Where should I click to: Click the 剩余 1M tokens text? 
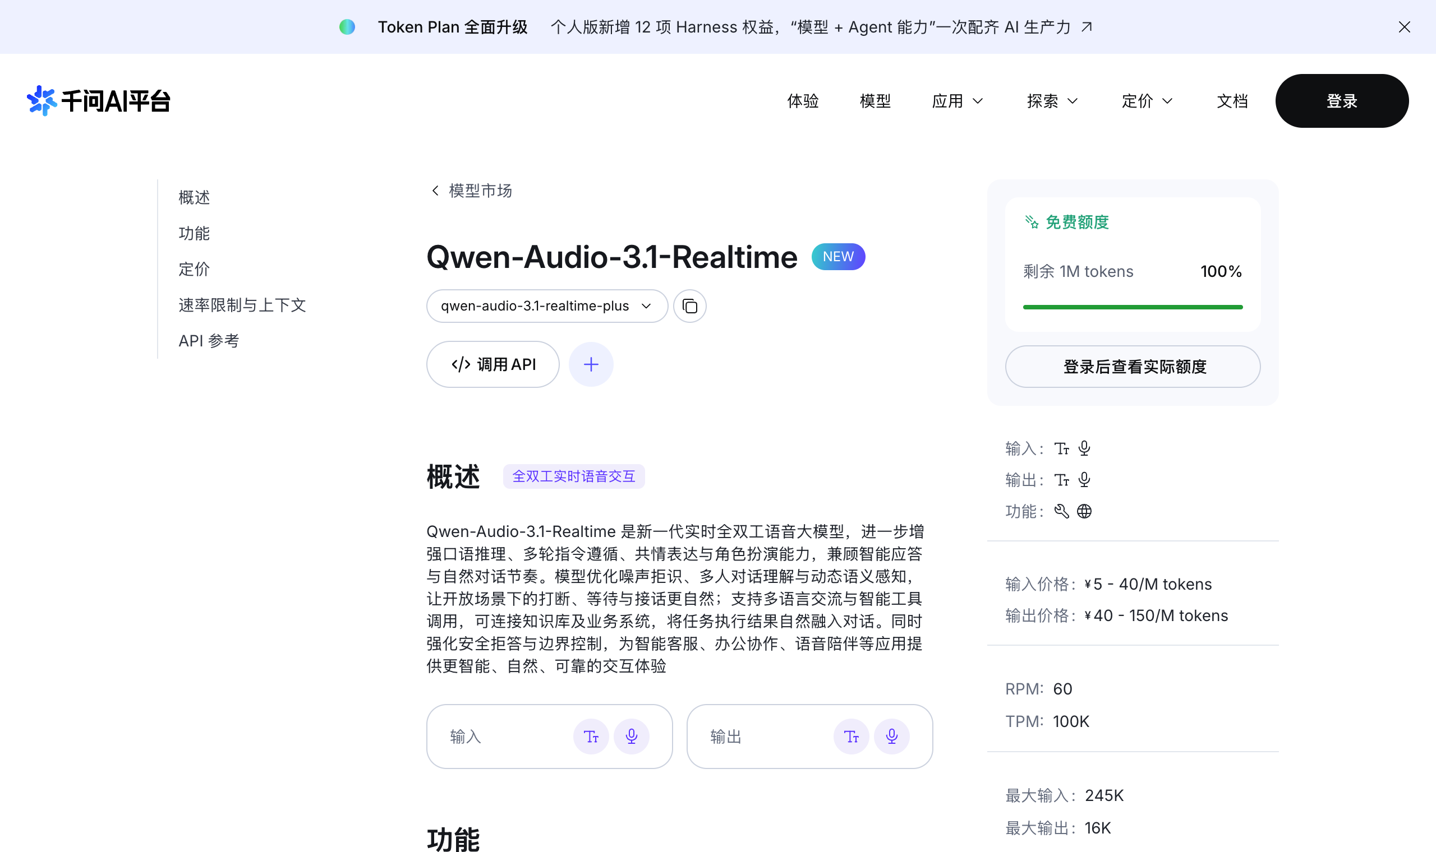coord(1078,271)
